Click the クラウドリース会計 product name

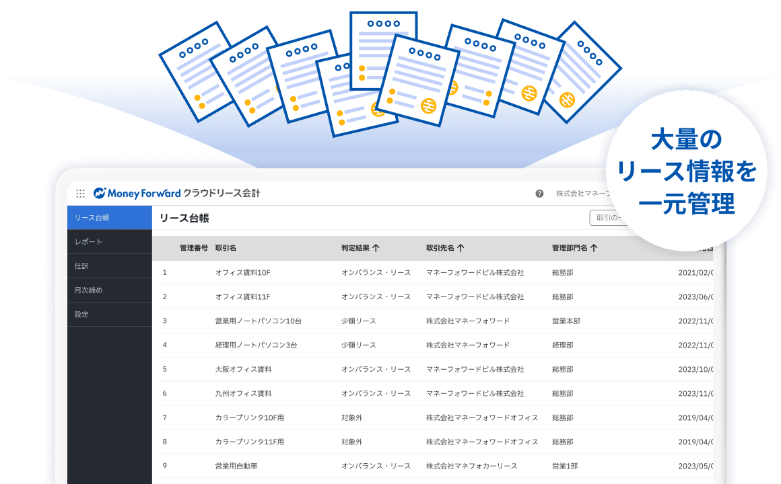(x=222, y=193)
